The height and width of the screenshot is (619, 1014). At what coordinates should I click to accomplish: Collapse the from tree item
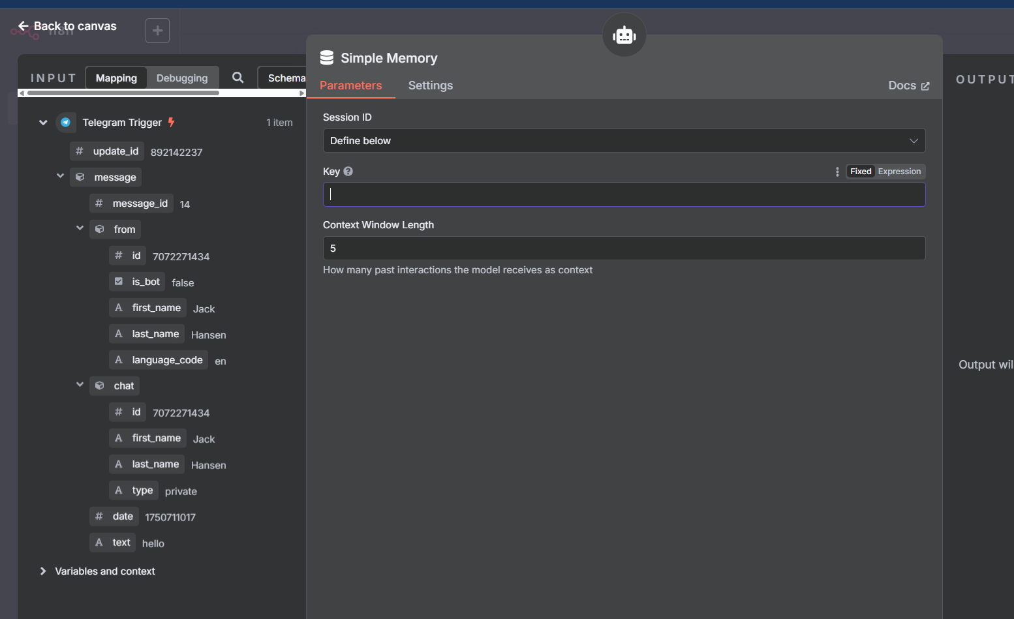pyautogui.click(x=80, y=228)
